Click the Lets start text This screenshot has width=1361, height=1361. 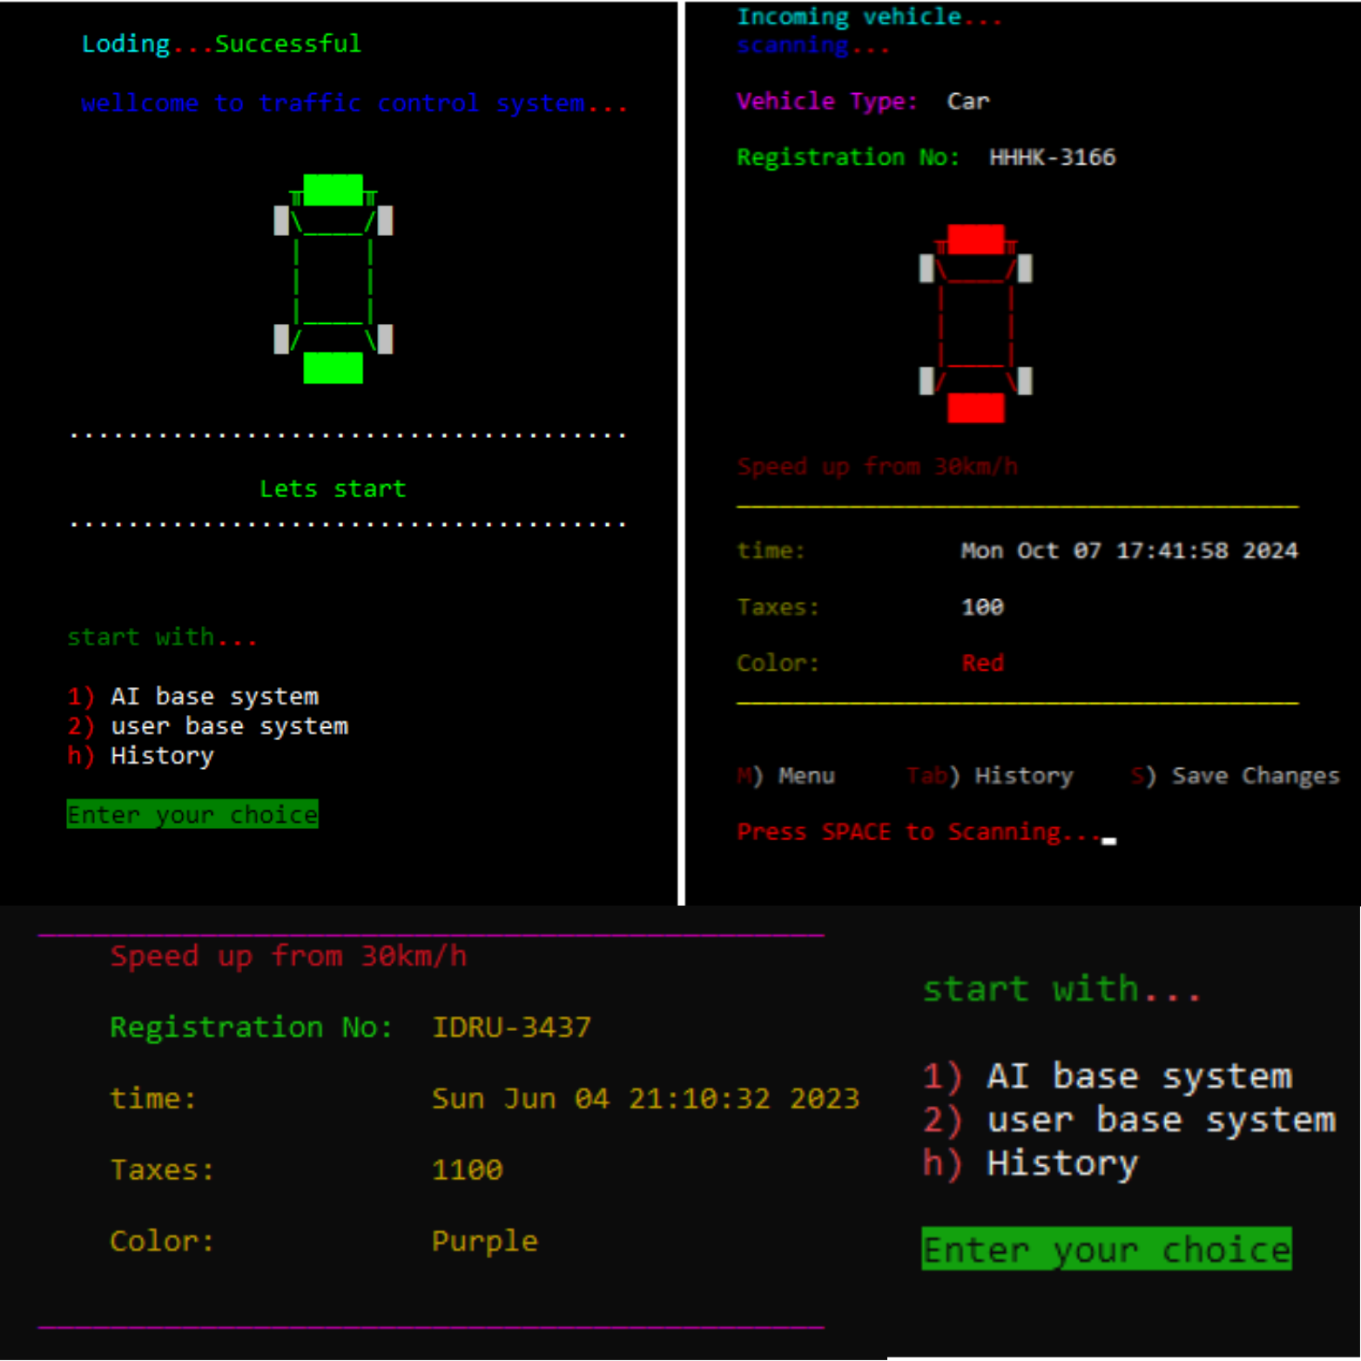(x=333, y=489)
